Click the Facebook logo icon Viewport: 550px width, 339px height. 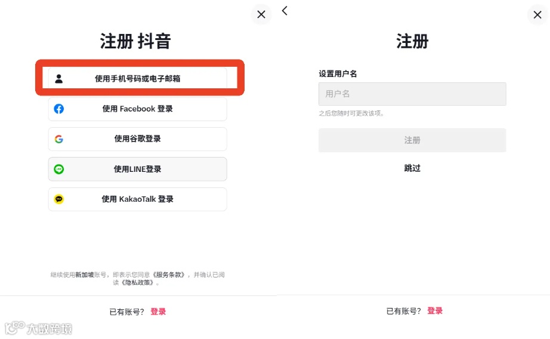coord(58,109)
